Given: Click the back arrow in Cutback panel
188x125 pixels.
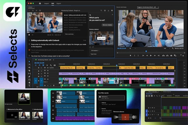Looking at the screenshot, I should click(29, 11).
